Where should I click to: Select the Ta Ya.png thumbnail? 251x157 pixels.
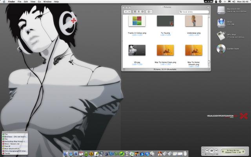tap(166, 21)
